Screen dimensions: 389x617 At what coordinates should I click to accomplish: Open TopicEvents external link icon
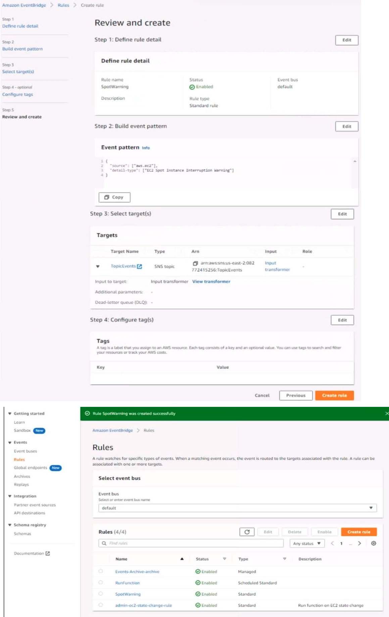click(140, 266)
